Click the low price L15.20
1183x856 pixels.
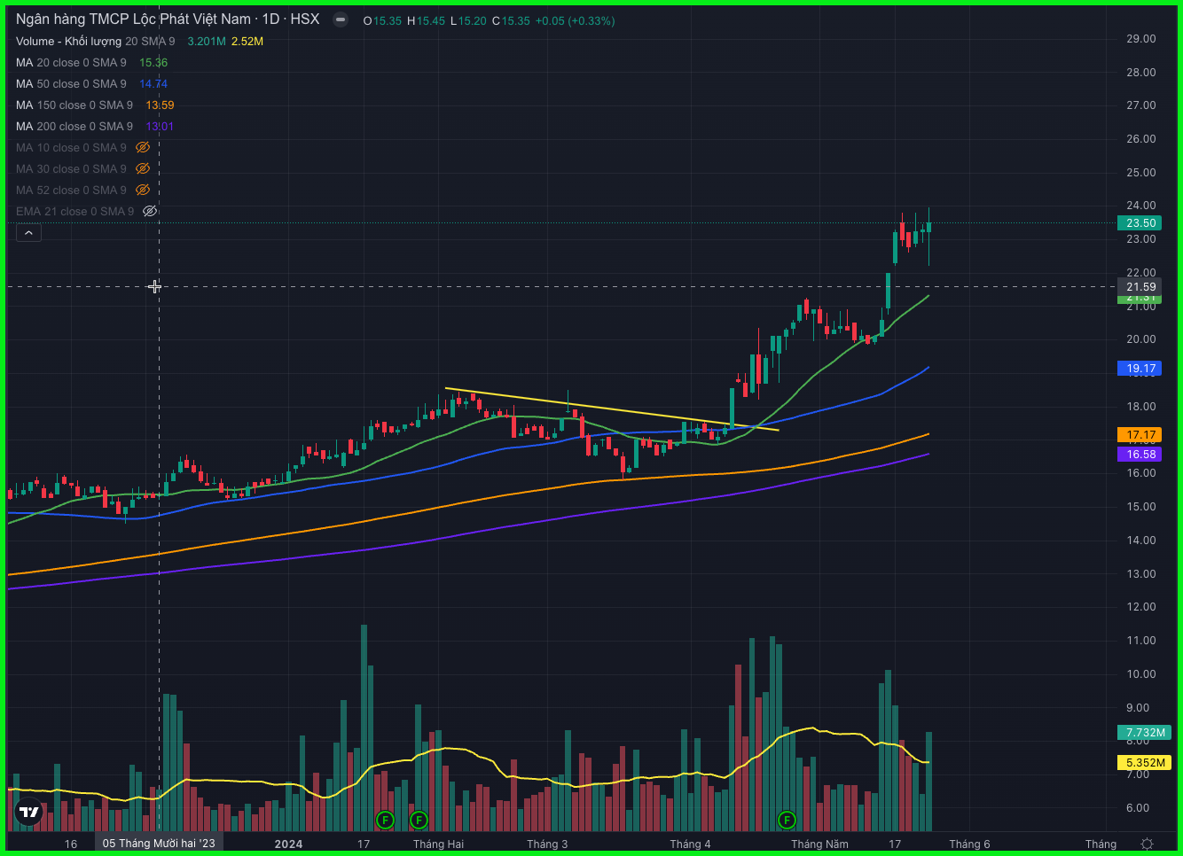coord(468,20)
